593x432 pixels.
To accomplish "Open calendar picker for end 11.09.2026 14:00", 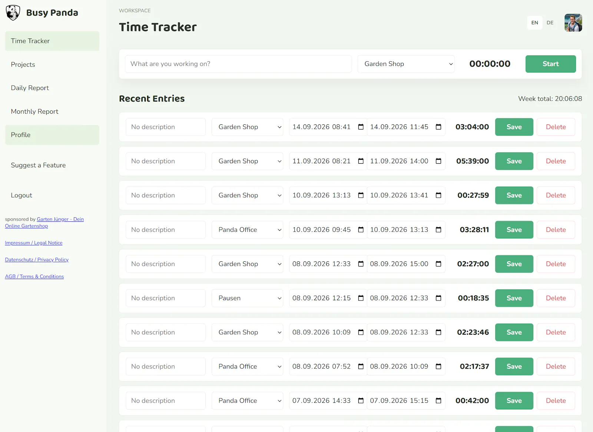I will tap(438, 161).
